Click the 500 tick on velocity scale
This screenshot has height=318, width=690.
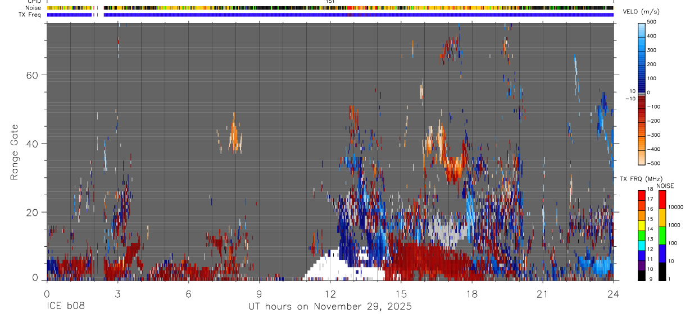652,22
